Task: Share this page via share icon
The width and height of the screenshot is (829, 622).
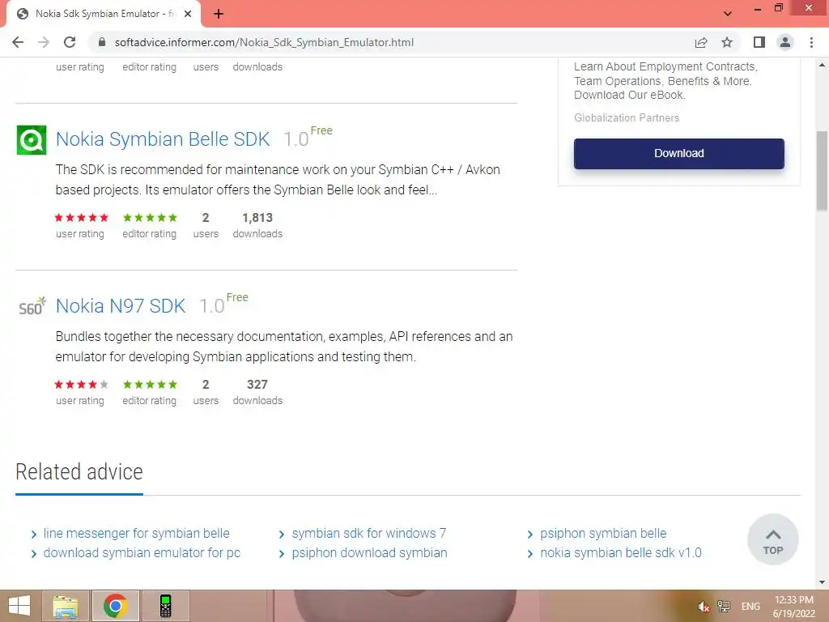Action: tap(701, 42)
